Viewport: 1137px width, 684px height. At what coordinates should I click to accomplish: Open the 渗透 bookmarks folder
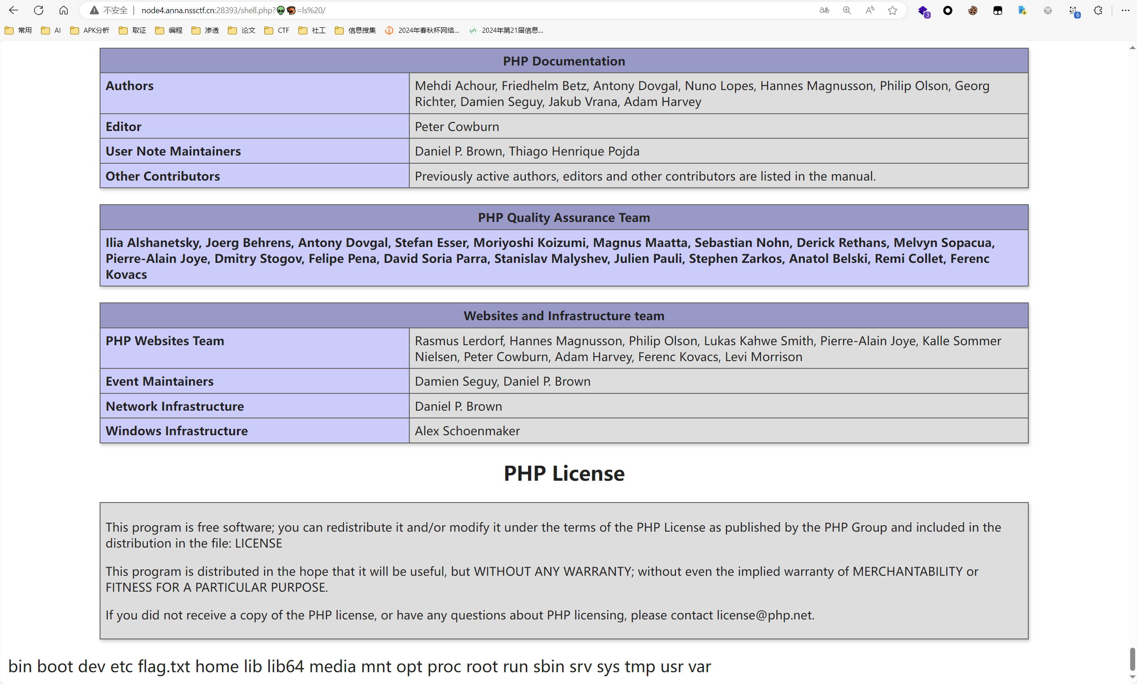206,30
